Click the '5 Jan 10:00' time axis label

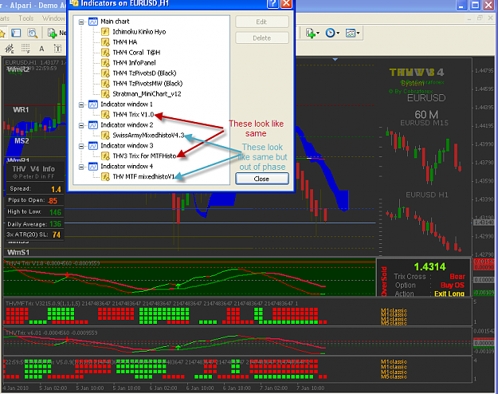(90, 388)
